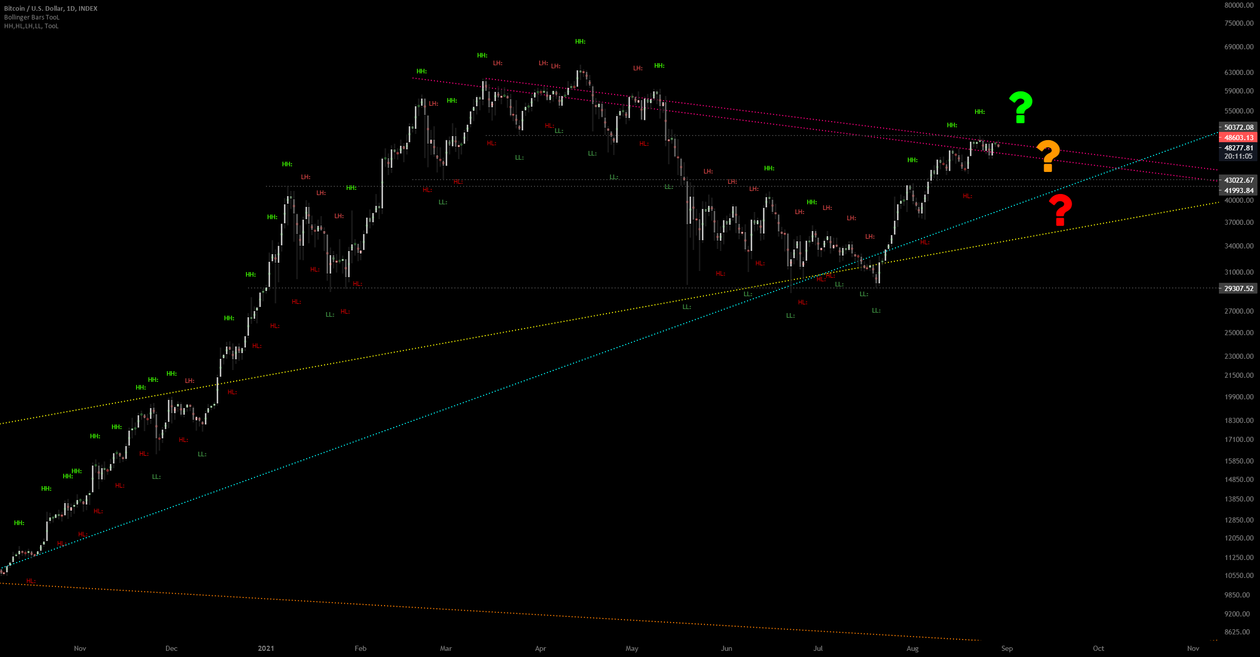This screenshot has height=657, width=1260.
Task: Click the 41993.84 price level label
Action: coord(1238,190)
